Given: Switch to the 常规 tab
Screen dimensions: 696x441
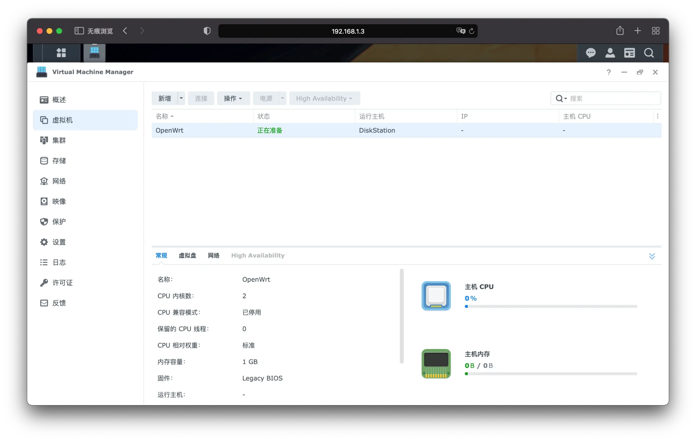Looking at the screenshot, I should click(161, 256).
